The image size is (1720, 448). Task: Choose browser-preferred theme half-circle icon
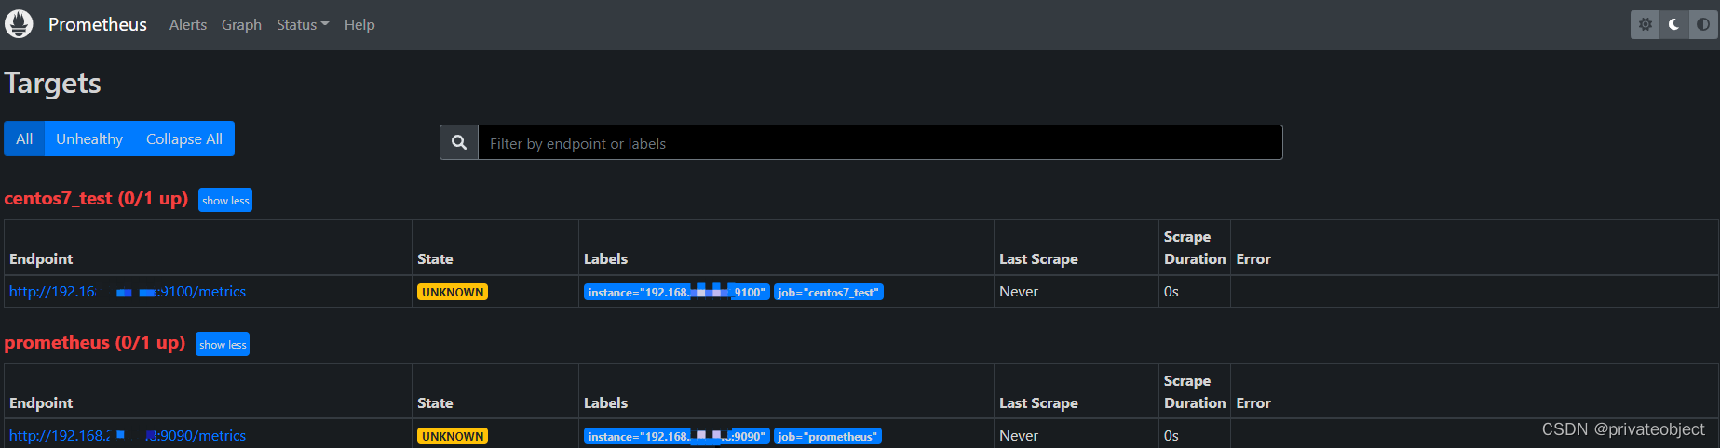(x=1703, y=25)
